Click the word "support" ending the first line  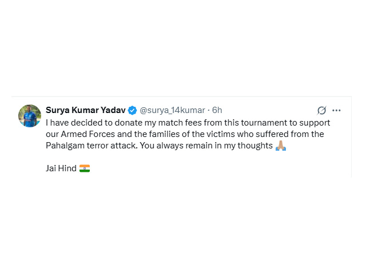pyautogui.click(x=315, y=123)
